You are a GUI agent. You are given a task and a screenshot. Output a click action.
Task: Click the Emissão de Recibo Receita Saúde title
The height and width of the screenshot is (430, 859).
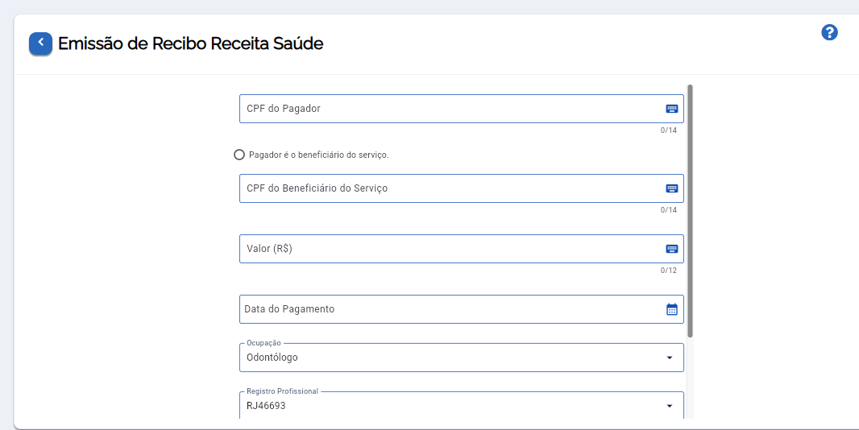191,43
